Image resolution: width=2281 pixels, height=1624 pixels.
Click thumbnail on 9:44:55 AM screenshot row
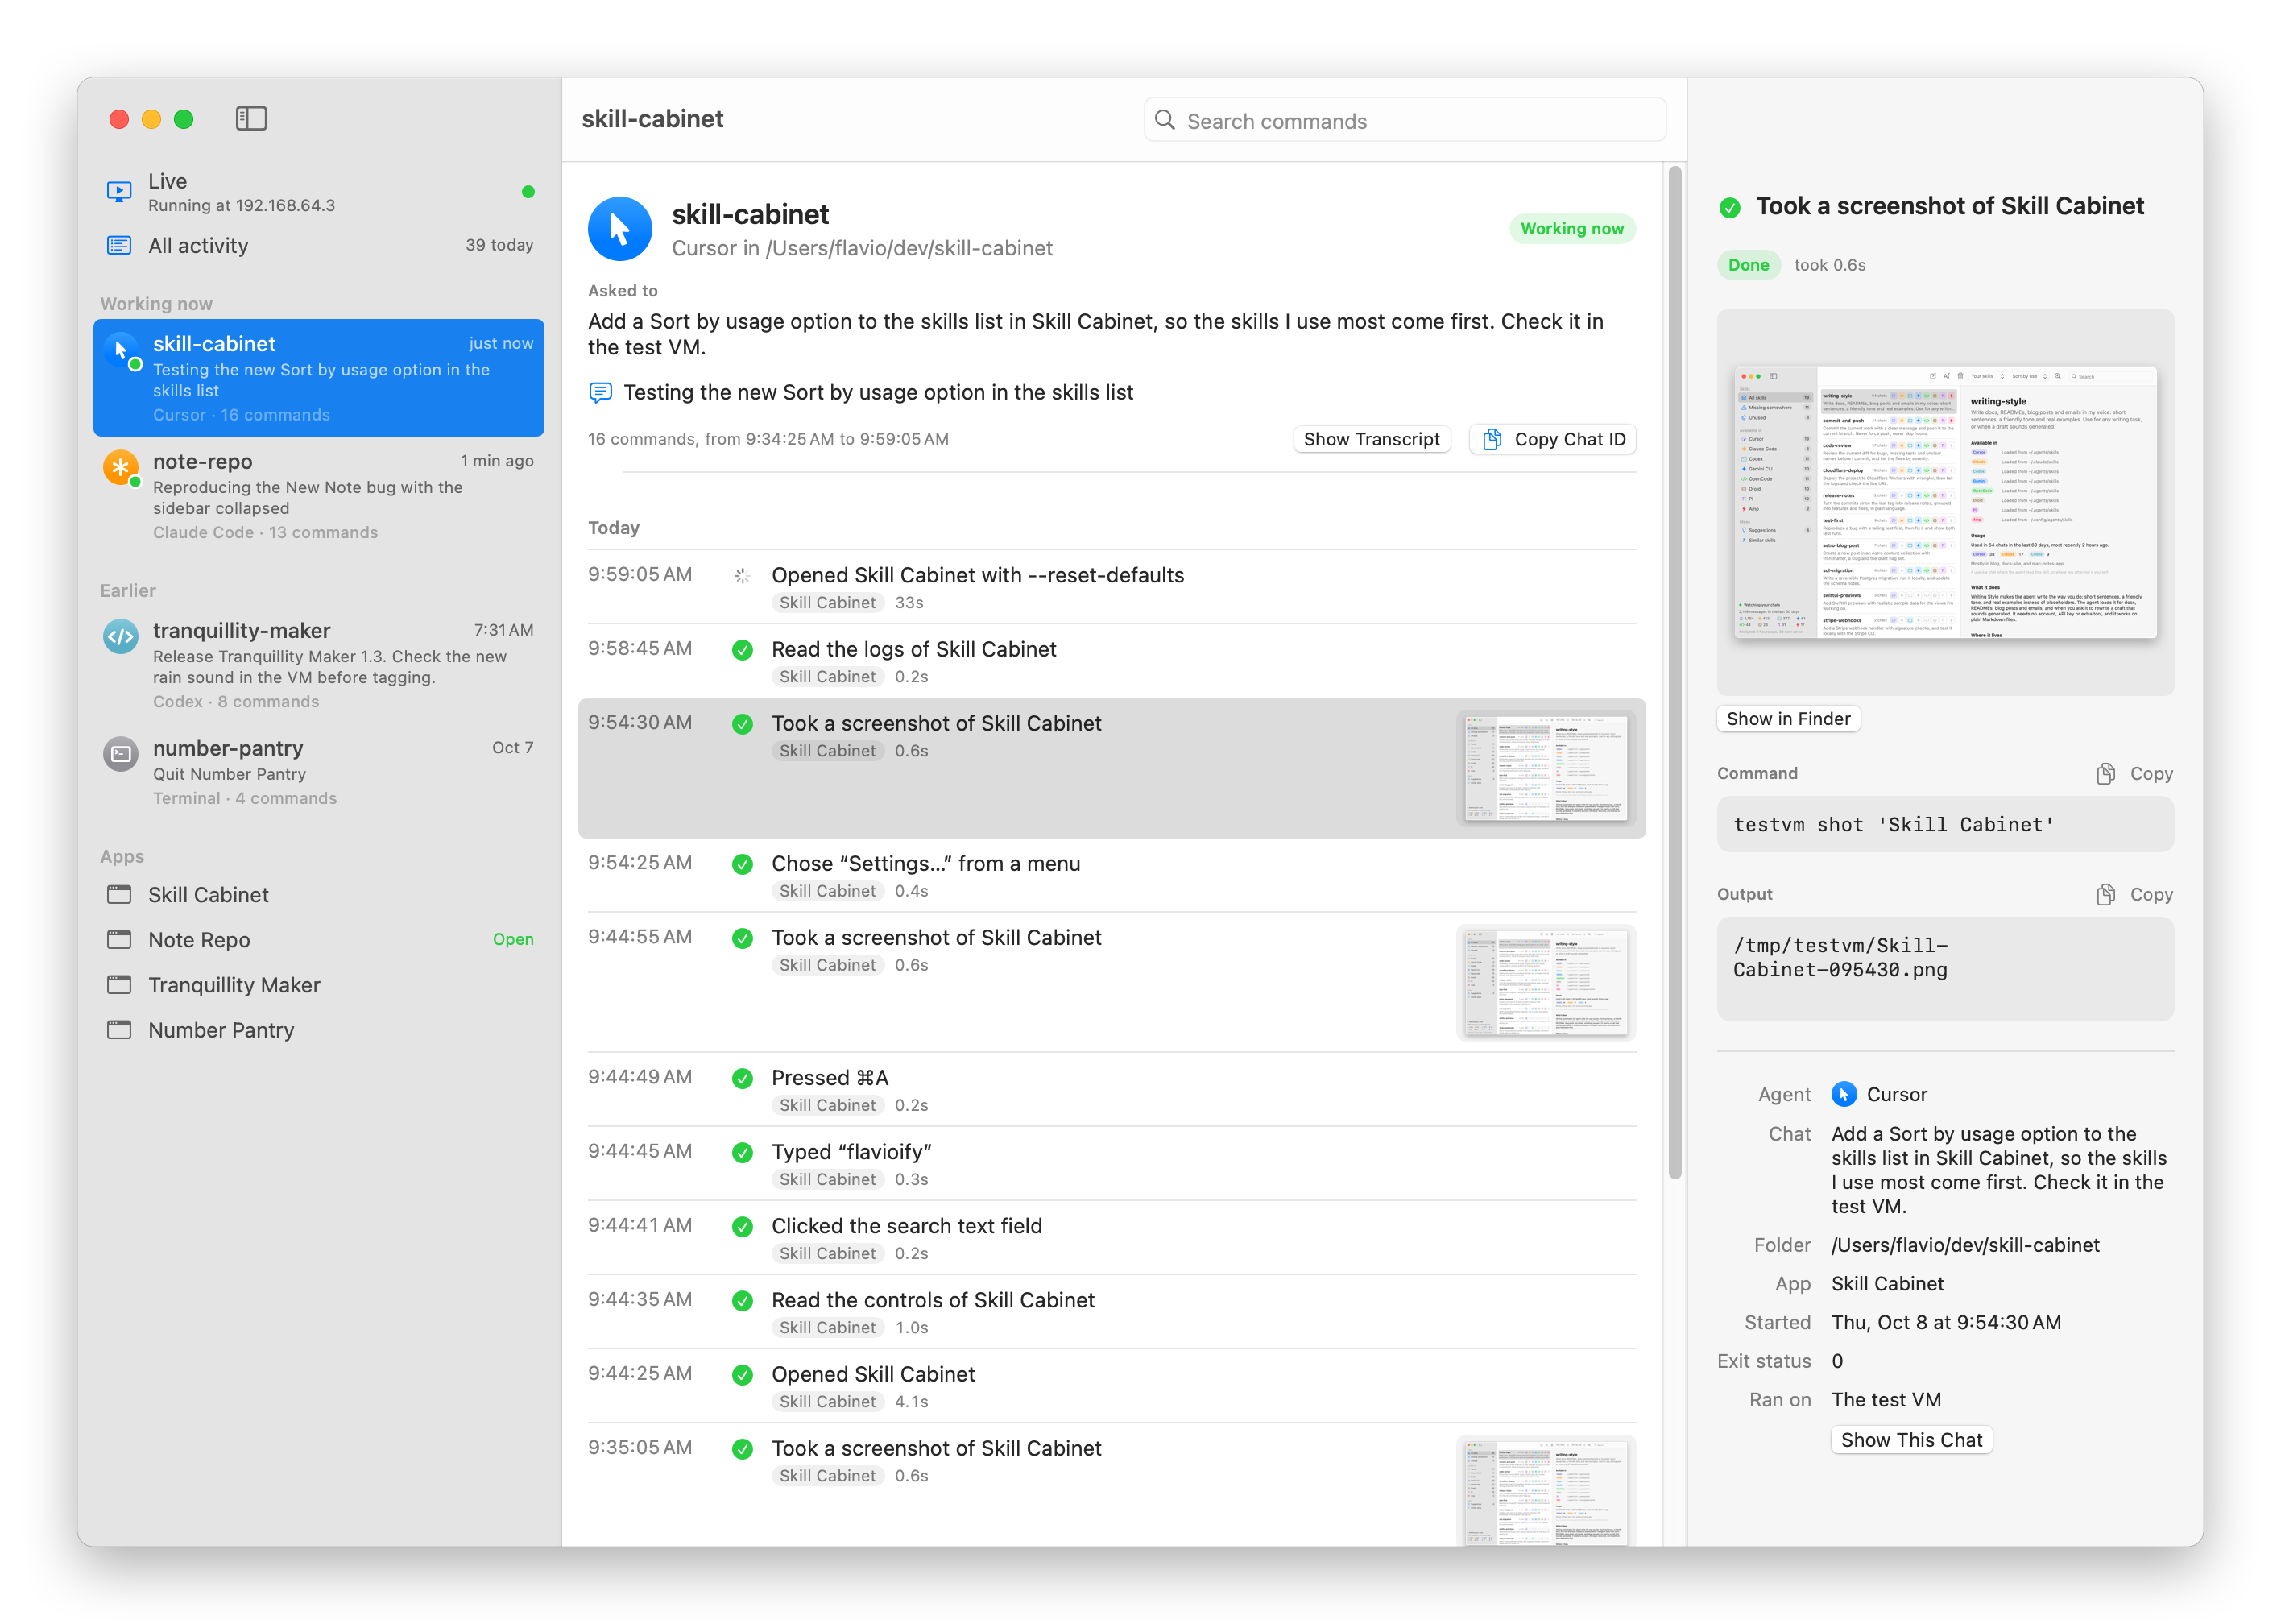[1546, 982]
